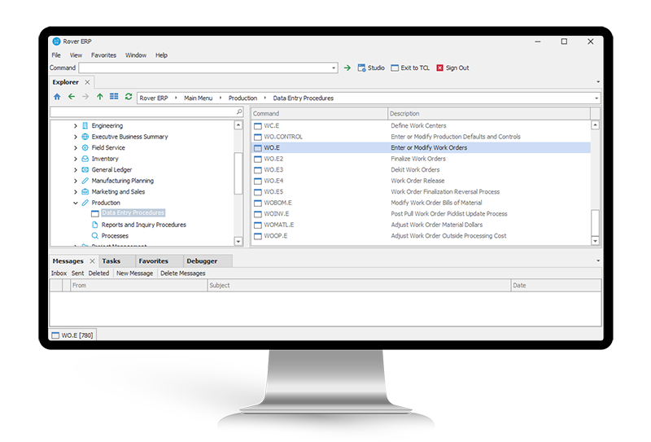Expand the Marketing and Sales node
The height and width of the screenshot is (442, 651).
coord(76,191)
